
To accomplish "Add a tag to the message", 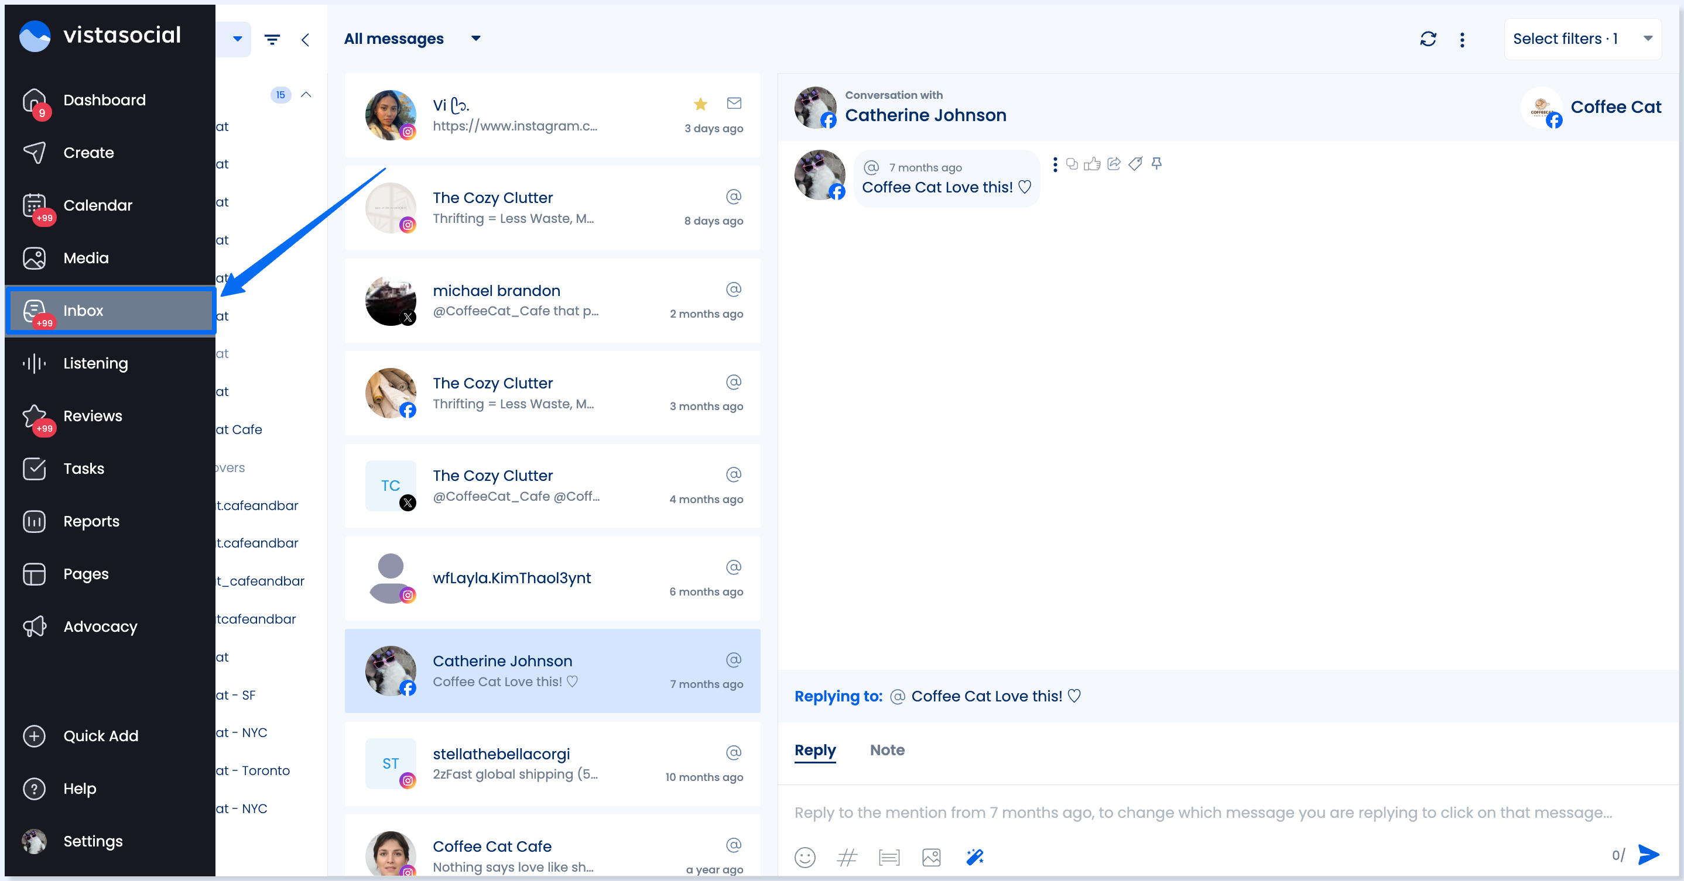I will tap(1135, 164).
